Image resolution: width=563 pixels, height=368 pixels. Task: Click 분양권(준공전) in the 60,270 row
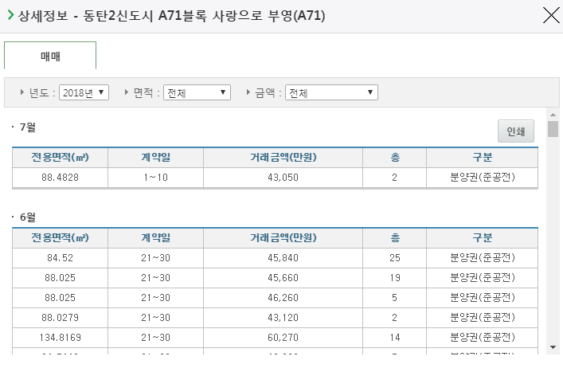click(483, 338)
